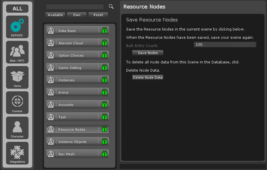Toggle the green lock on Nav Mesh
Image resolution: width=267 pixels, height=170 pixels.
104,154
